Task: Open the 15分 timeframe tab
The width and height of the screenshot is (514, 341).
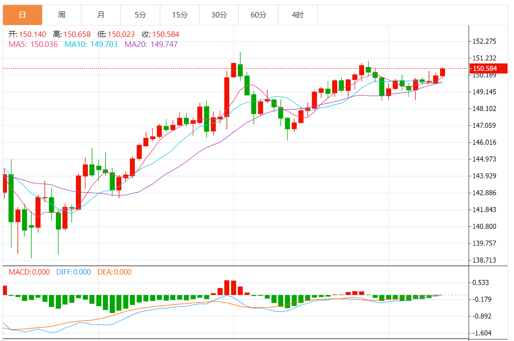Action: click(180, 15)
